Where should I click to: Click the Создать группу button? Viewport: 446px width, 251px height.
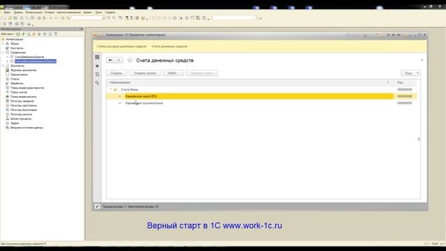pyautogui.click(x=145, y=73)
